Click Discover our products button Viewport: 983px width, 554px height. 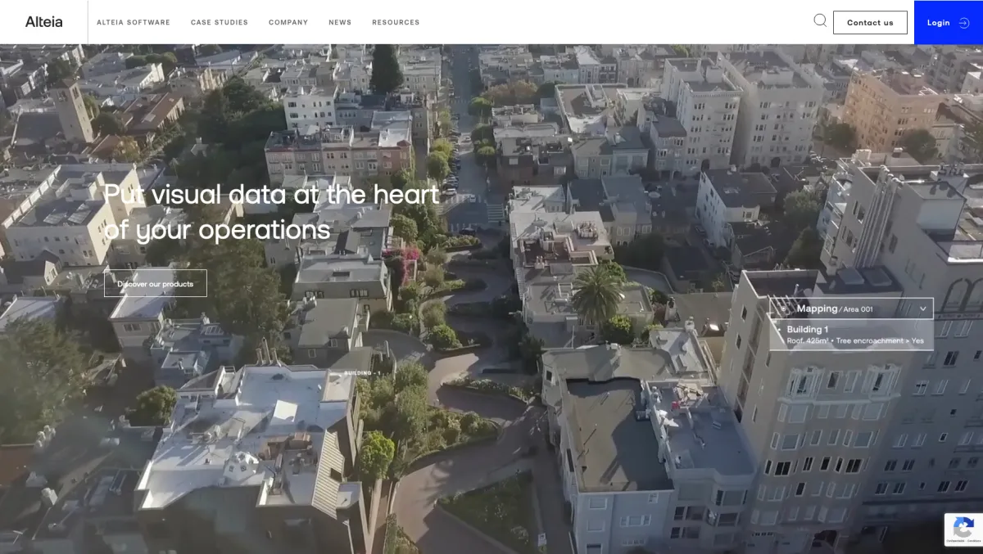pyautogui.click(x=156, y=283)
